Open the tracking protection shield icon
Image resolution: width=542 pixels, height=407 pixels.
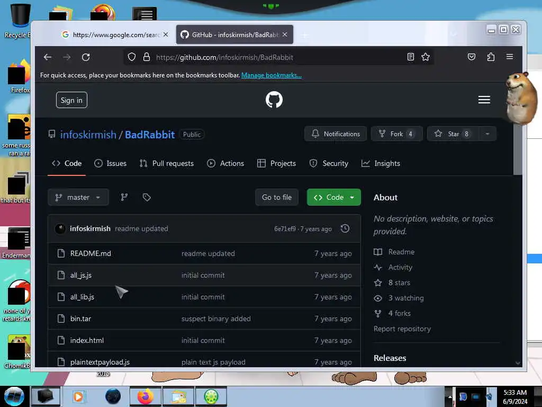132,57
